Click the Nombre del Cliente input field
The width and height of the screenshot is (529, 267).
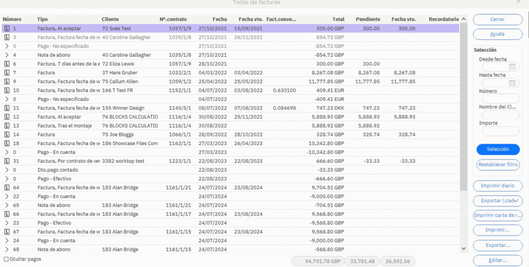(x=500, y=115)
